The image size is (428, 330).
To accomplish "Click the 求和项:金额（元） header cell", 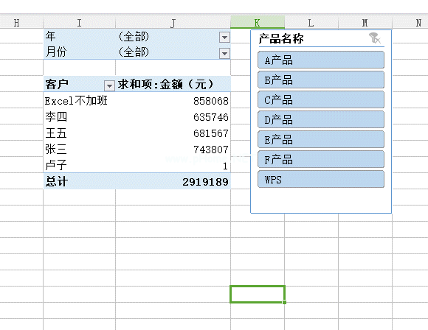I will (173, 84).
